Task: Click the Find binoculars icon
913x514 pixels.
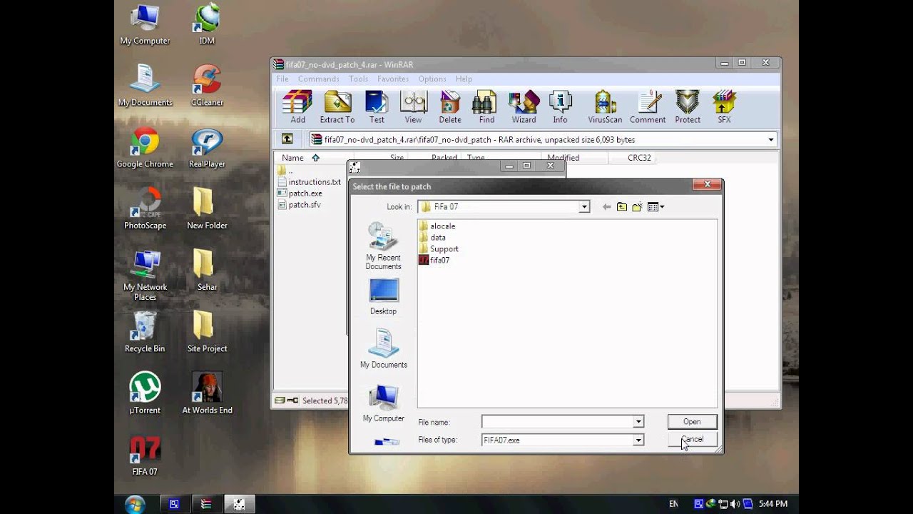Action: click(486, 107)
